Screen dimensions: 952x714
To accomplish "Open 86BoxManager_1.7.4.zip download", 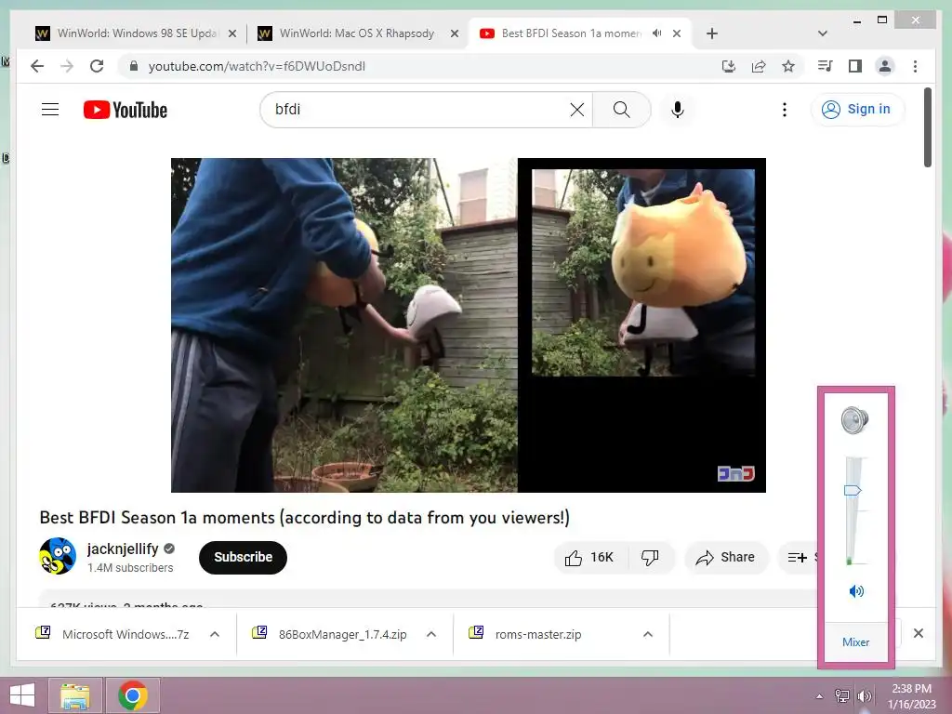I will click(x=330, y=634).
